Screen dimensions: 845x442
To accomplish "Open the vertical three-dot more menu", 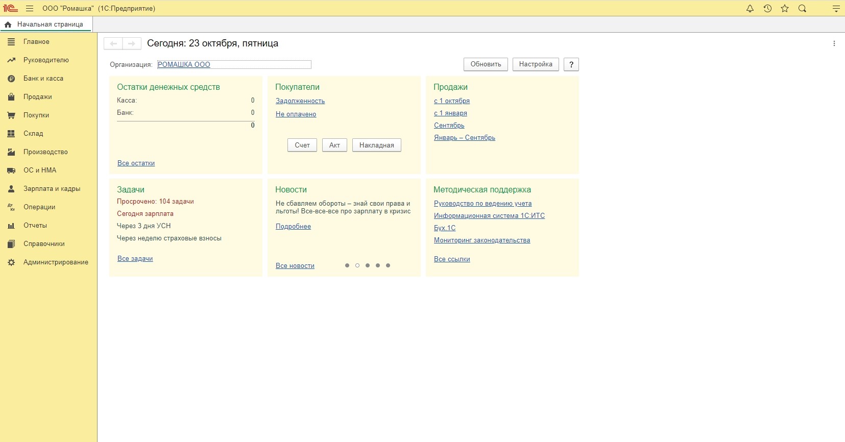I will [834, 44].
